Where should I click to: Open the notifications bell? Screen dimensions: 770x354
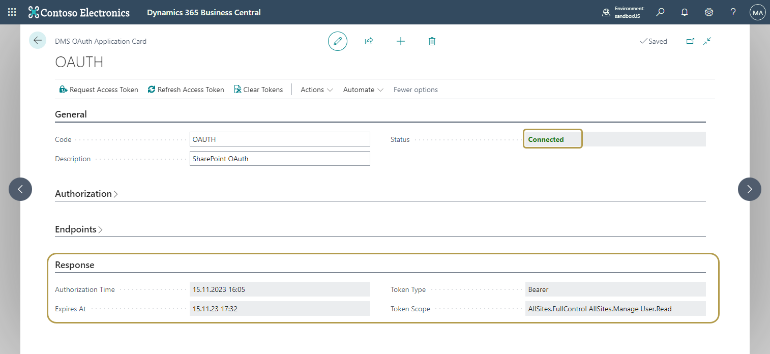click(684, 12)
